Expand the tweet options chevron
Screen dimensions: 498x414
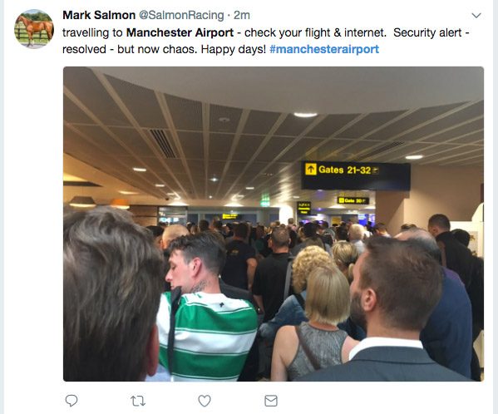476,15
